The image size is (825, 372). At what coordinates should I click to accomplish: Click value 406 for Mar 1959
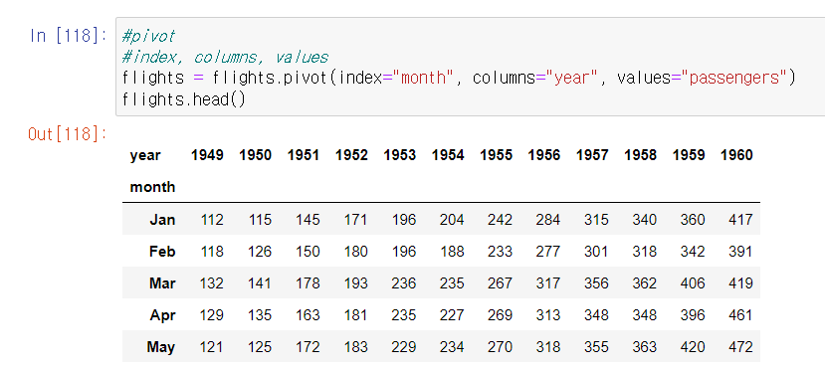pos(693,283)
